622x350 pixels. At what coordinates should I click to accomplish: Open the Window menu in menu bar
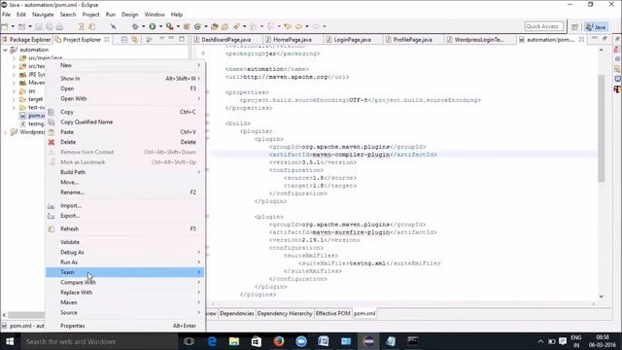(x=155, y=15)
